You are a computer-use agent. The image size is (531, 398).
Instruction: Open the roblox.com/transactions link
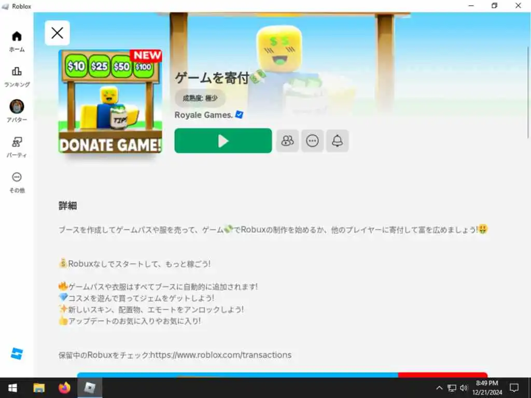(220, 354)
